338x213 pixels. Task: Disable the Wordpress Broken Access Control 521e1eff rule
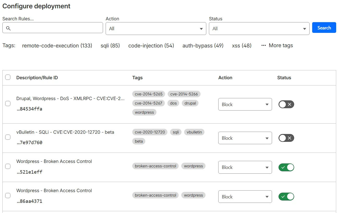(286, 167)
